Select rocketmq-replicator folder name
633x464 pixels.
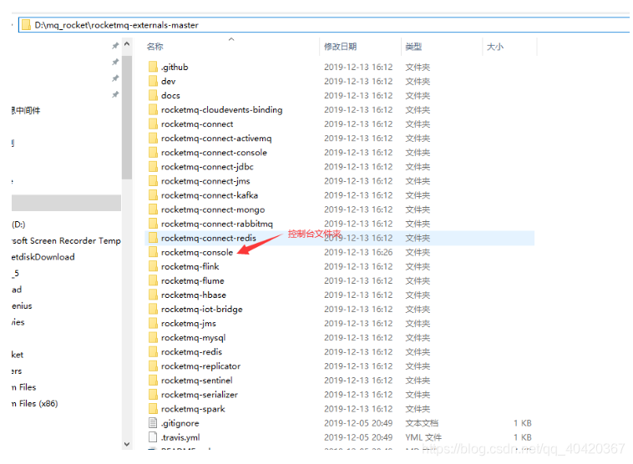tap(200, 366)
